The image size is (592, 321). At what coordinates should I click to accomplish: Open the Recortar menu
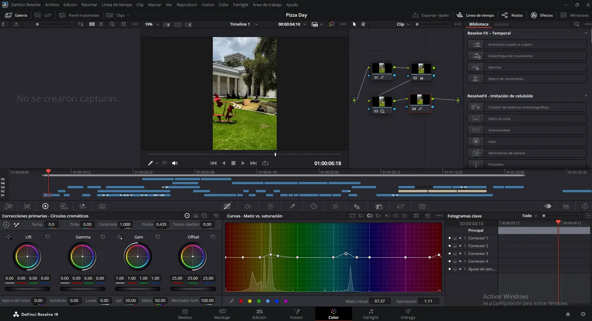coord(89,5)
